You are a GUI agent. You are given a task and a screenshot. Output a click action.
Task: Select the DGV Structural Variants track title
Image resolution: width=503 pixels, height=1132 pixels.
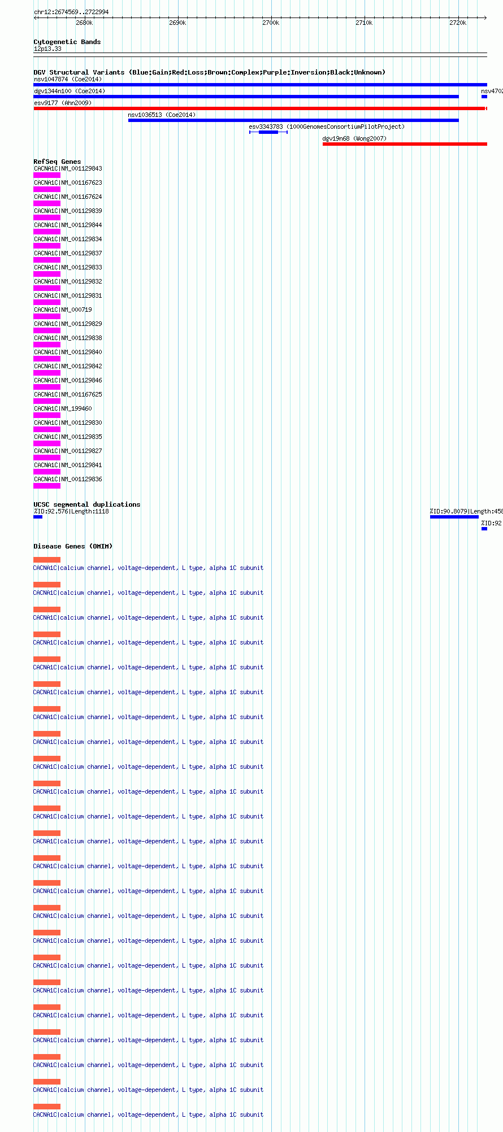point(209,72)
